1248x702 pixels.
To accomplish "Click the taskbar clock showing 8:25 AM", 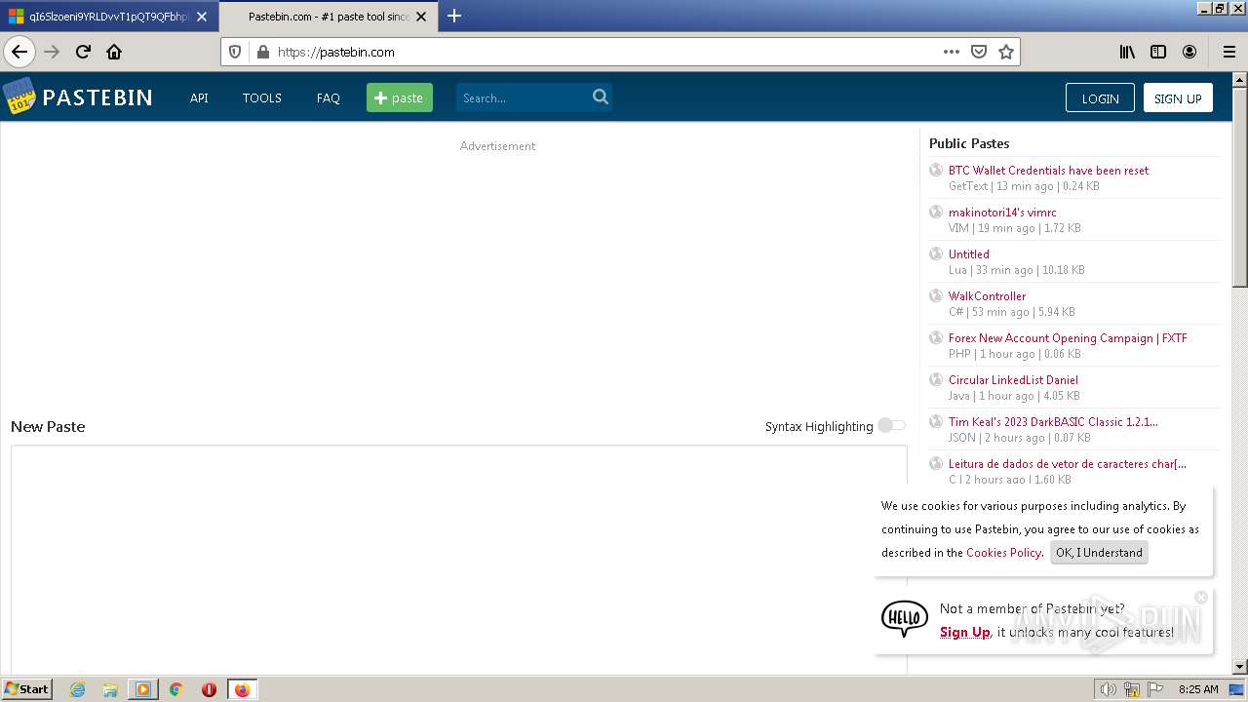I will (x=1198, y=689).
